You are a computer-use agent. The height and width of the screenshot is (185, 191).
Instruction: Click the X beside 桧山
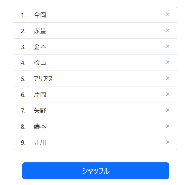[x=168, y=63]
